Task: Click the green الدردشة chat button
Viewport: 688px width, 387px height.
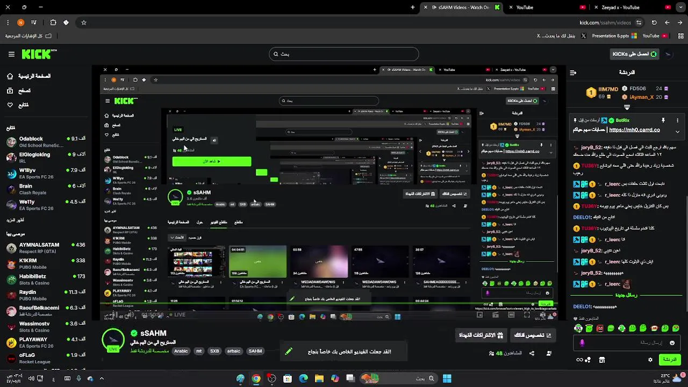Action: (x=670, y=360)
